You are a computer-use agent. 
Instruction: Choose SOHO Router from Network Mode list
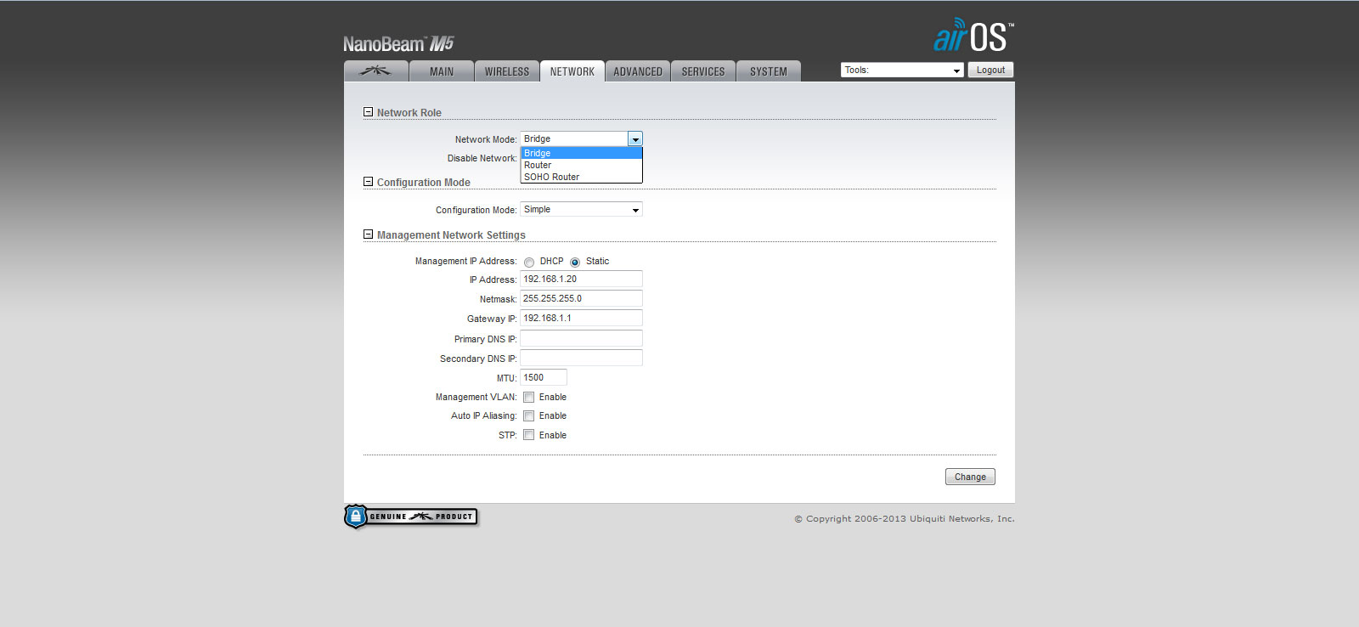click(x=552, y=177)
